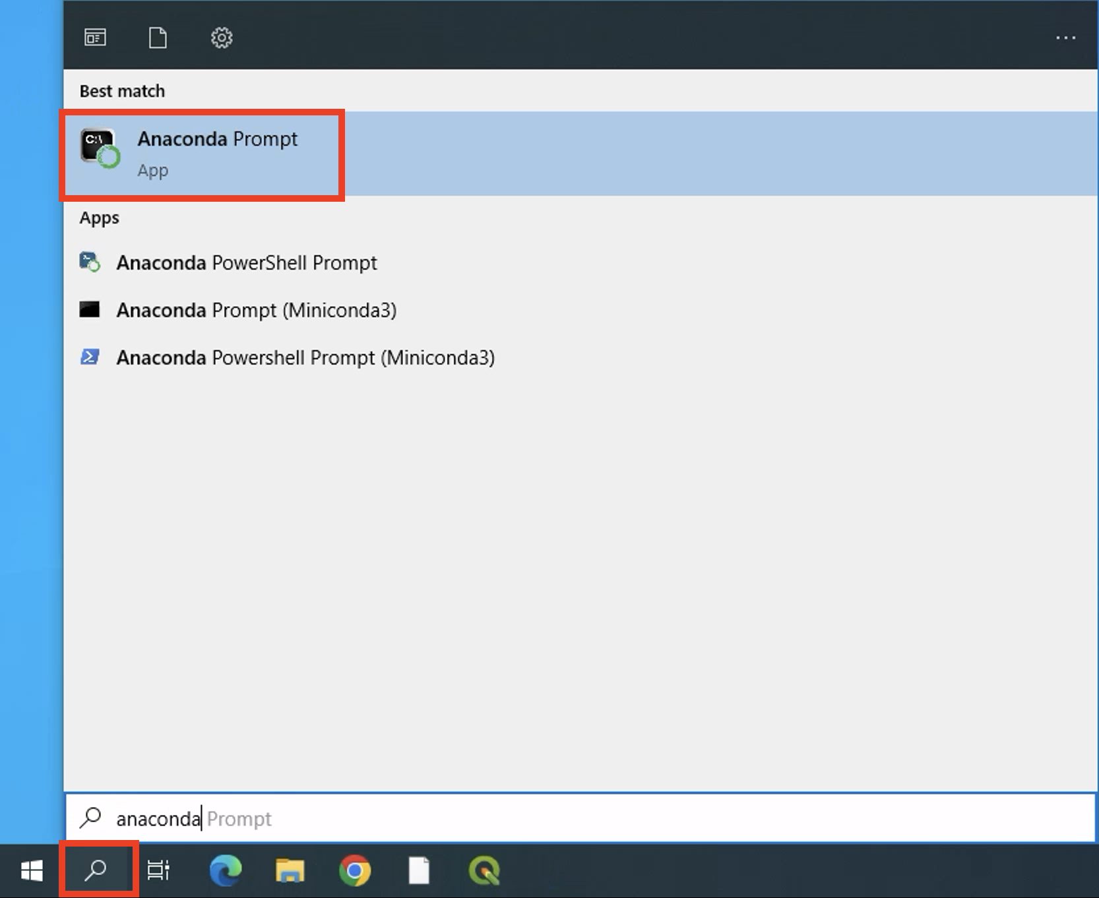Select the Apps search filter icon
Screen dimensions: 1099x898
coord(94,38)
